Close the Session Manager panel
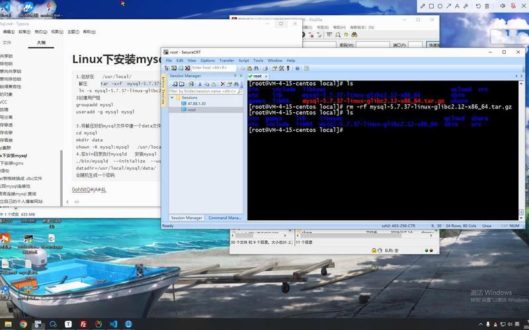Image resolution: width=529 pixels, height=330 pixels. click(x=241, y=76)
